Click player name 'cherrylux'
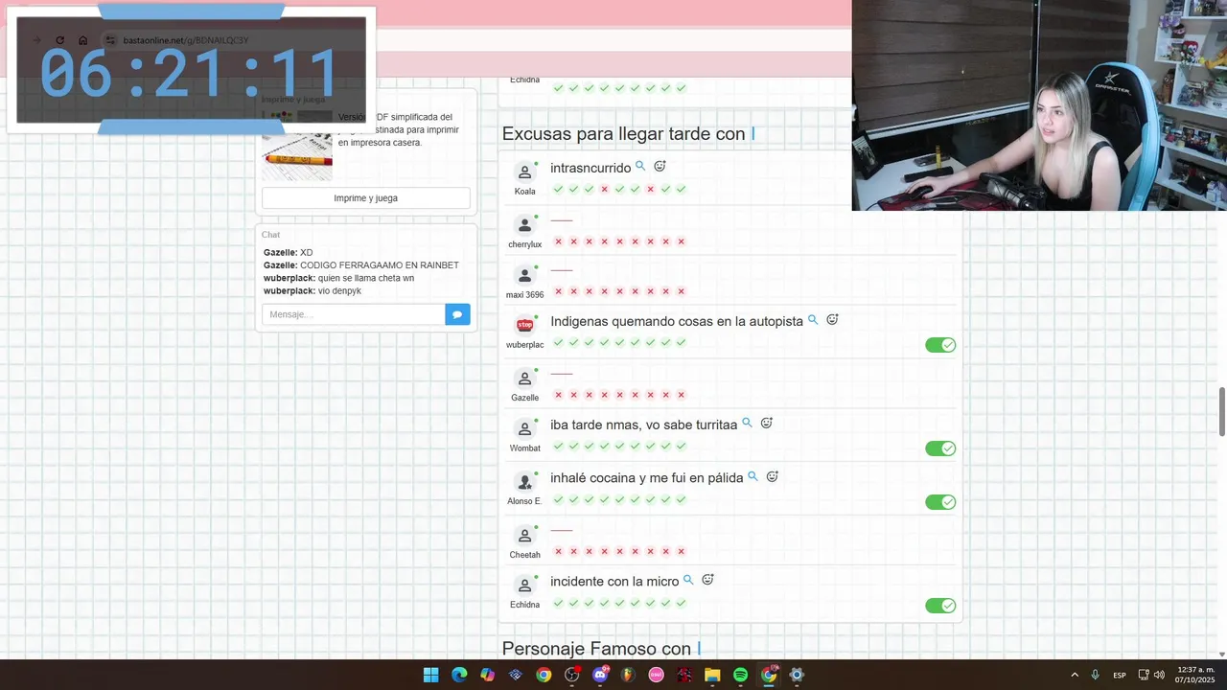1227x690 pixels. (524, 244)
